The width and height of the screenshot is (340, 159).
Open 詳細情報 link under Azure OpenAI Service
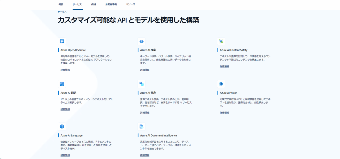tap(65, 70)
